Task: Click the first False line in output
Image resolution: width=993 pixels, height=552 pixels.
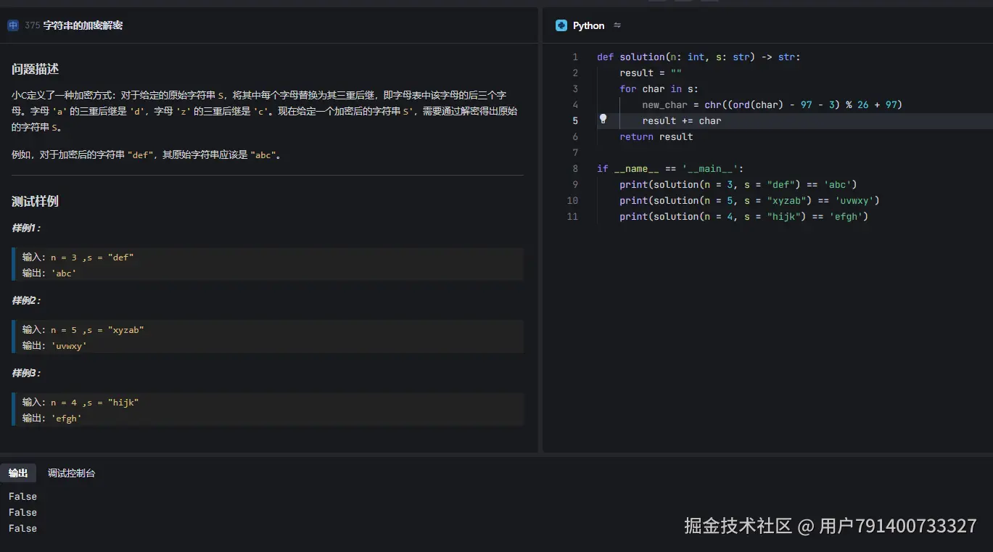Action: [x=22, y=496]
